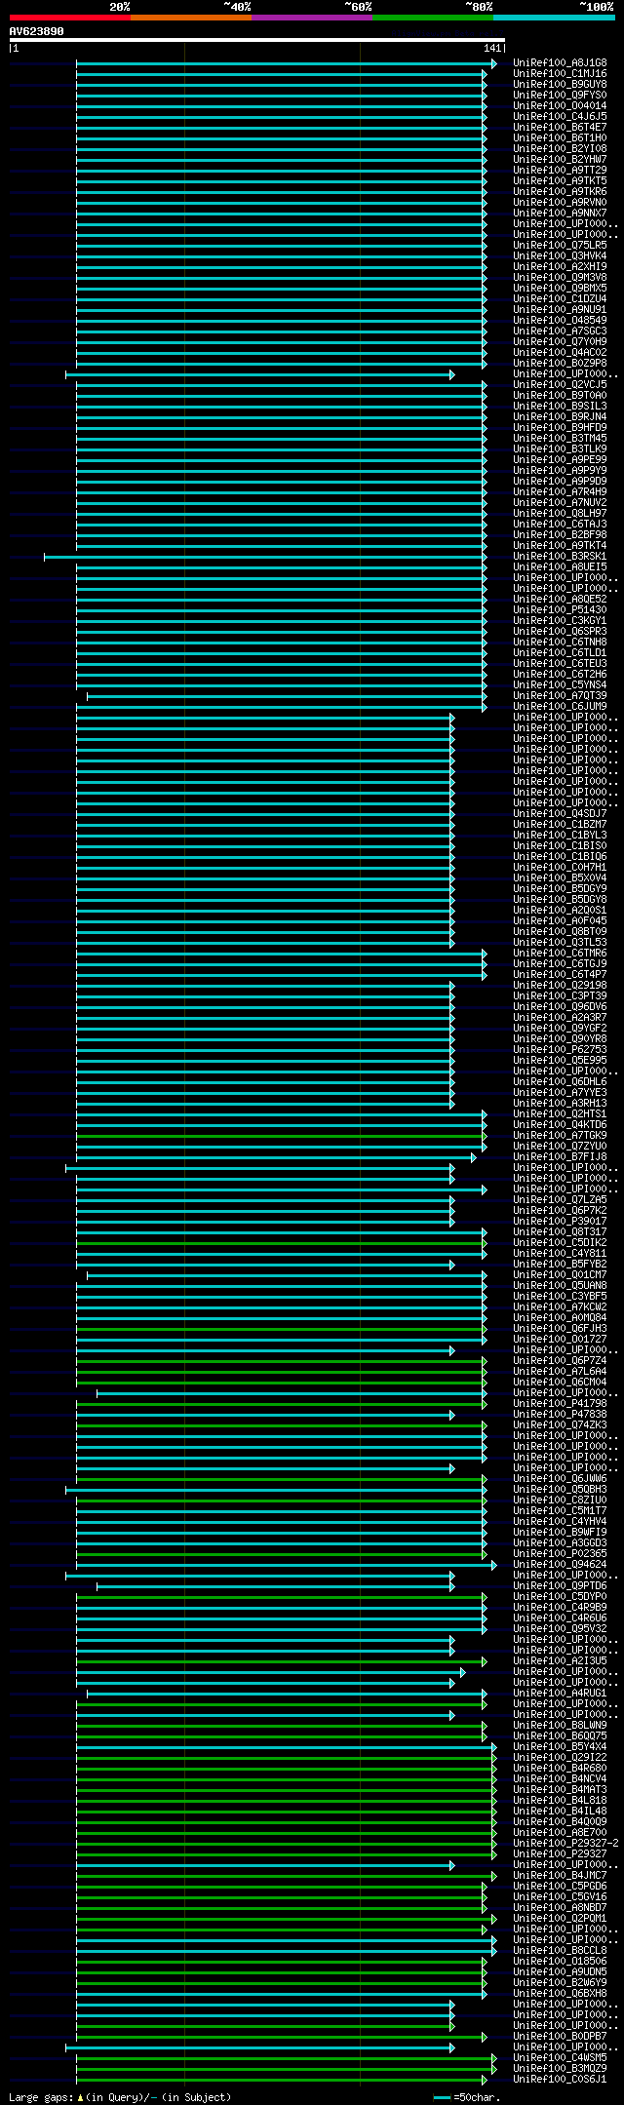
Task: Open the UniRef100_P62753 hit label
Action: coord(560,1050)
